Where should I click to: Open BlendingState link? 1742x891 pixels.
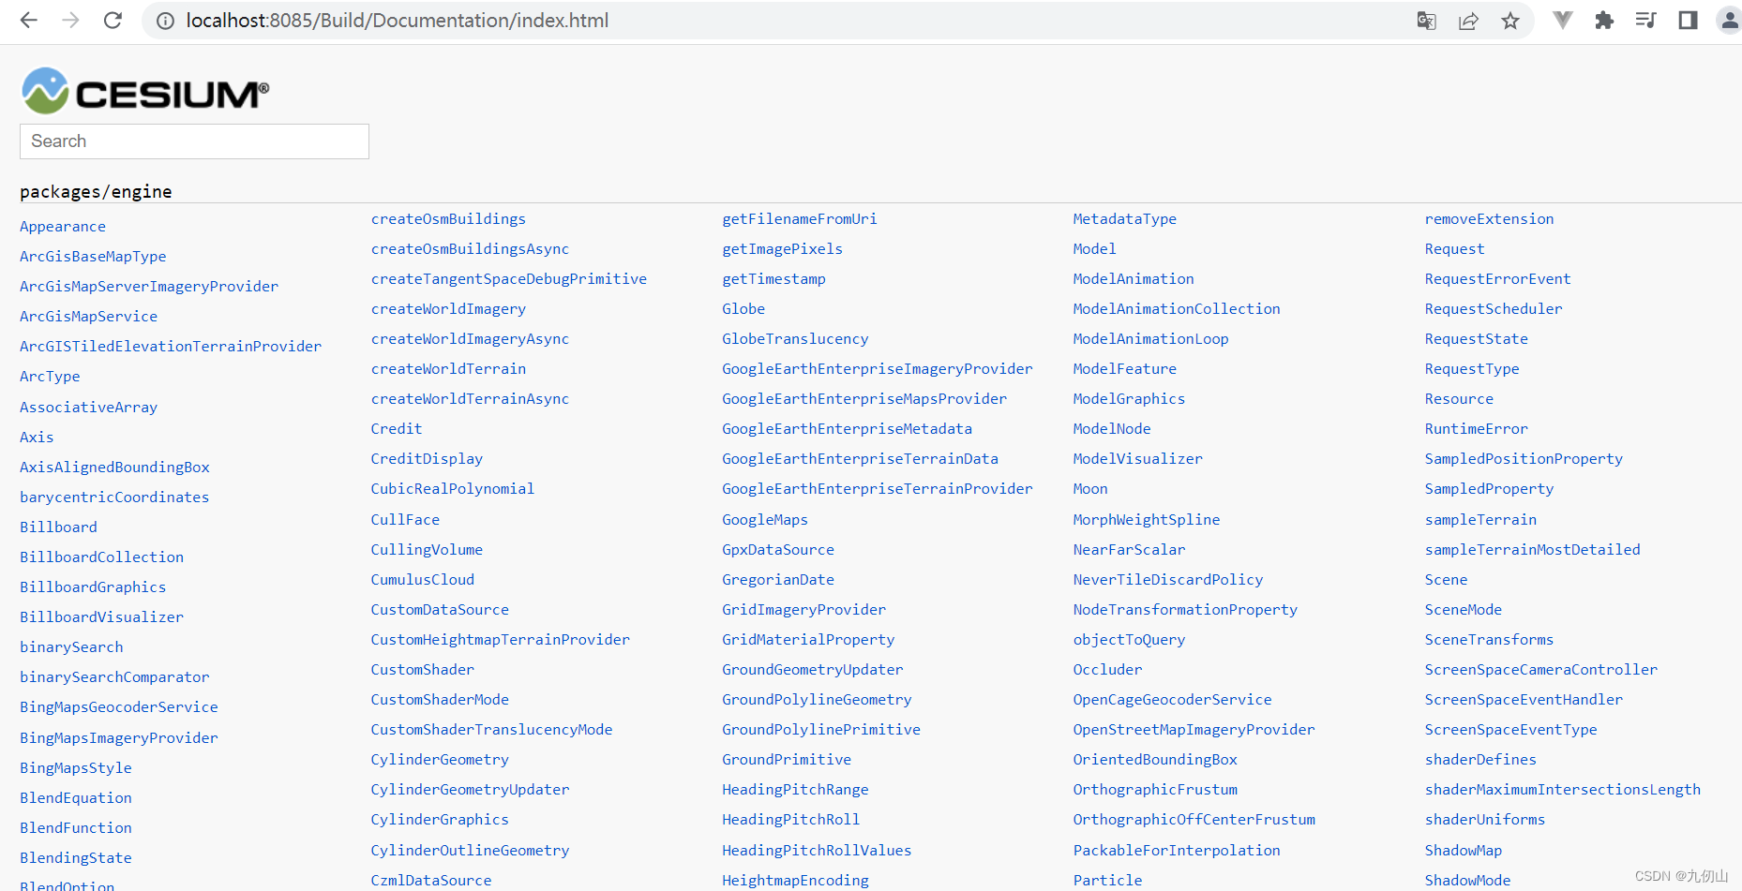click(x=76, y=858)
